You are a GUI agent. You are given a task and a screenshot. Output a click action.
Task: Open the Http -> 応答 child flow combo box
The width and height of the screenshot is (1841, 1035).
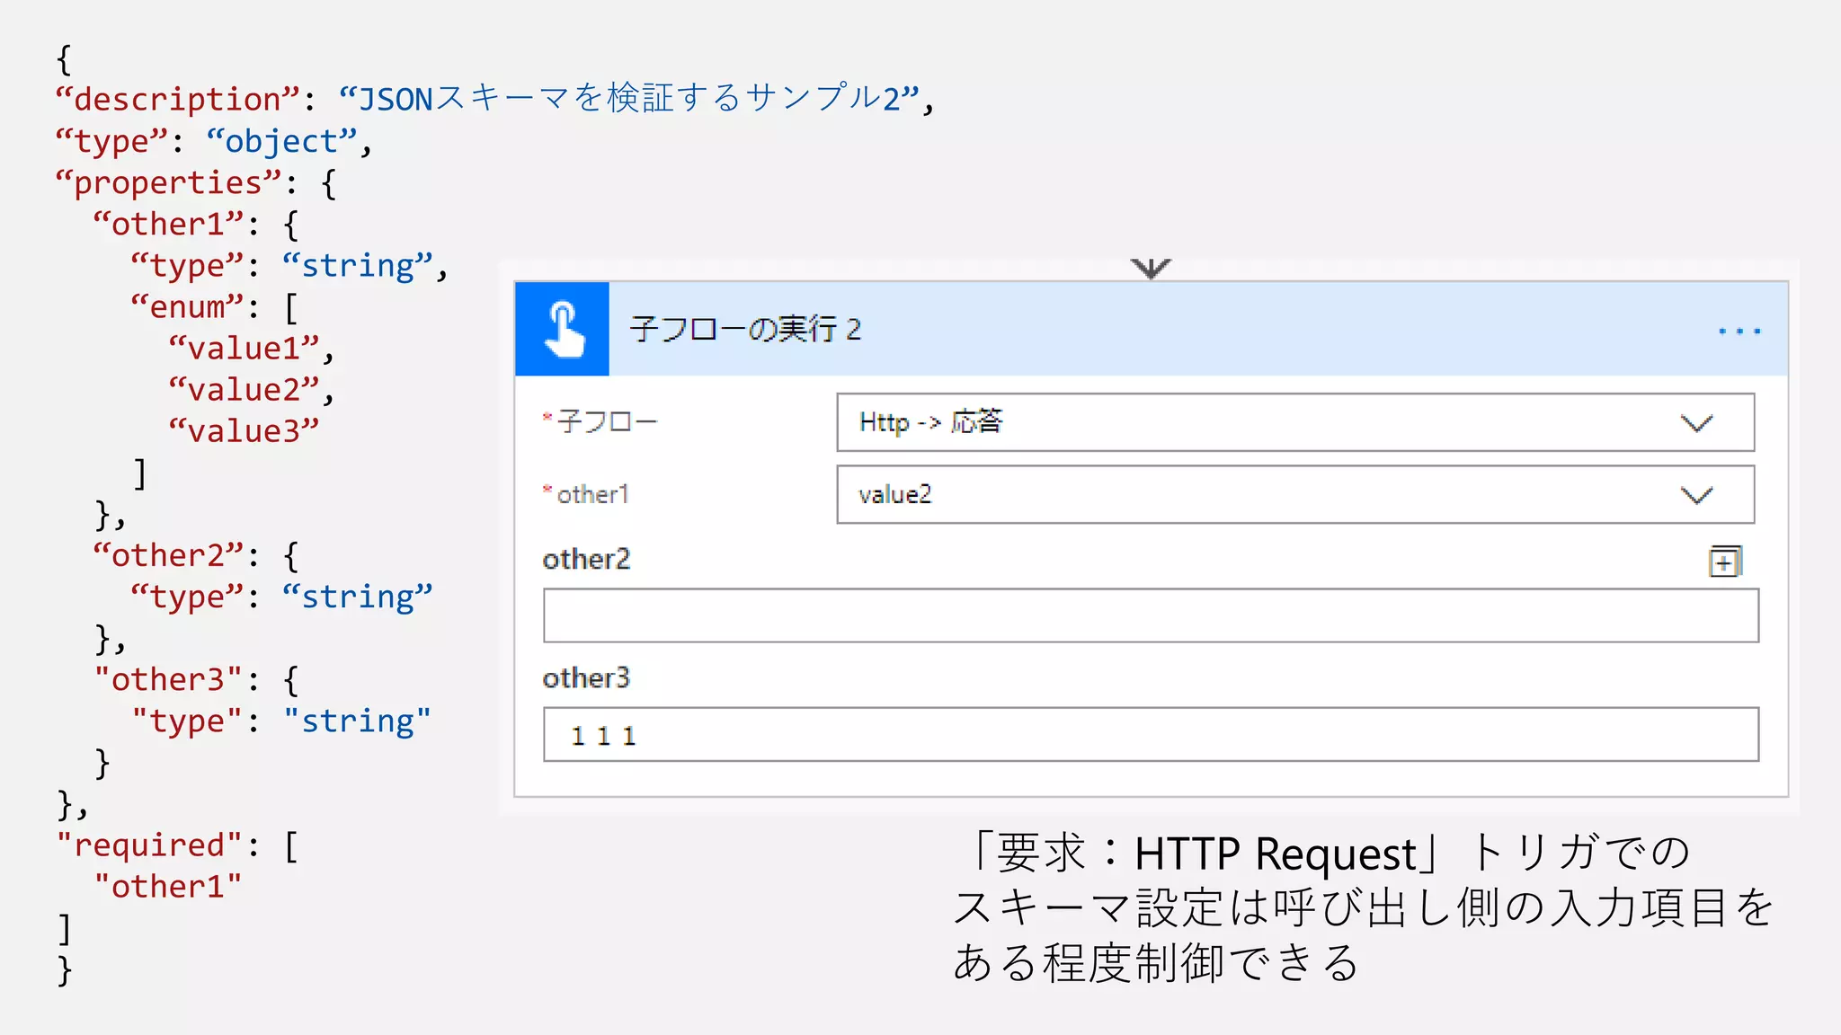1295,422
